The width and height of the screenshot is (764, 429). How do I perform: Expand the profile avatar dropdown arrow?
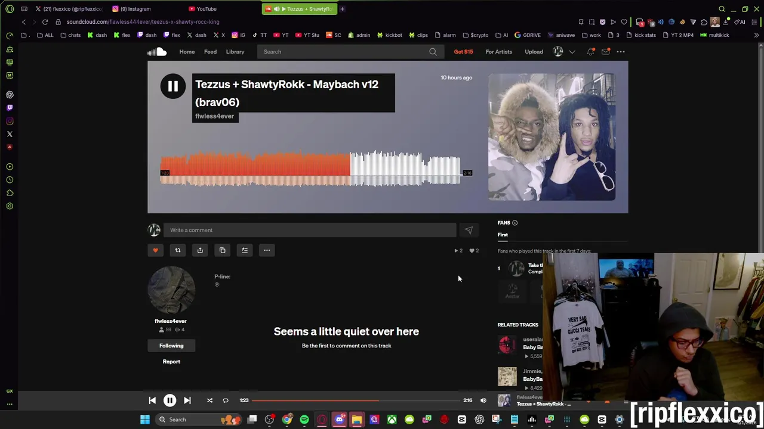pos(572,52)
